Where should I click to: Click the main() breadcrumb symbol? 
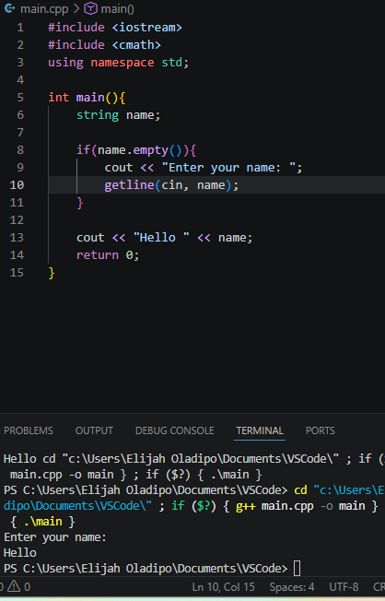[x=117, y=9]
